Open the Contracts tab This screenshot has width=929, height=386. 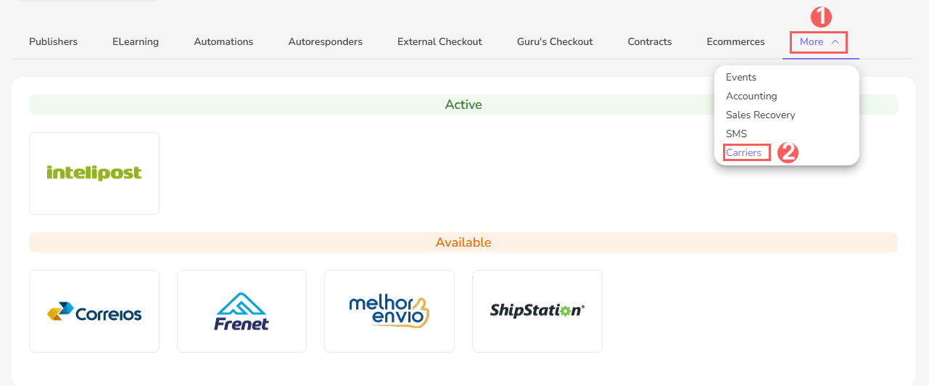[650, 41]
